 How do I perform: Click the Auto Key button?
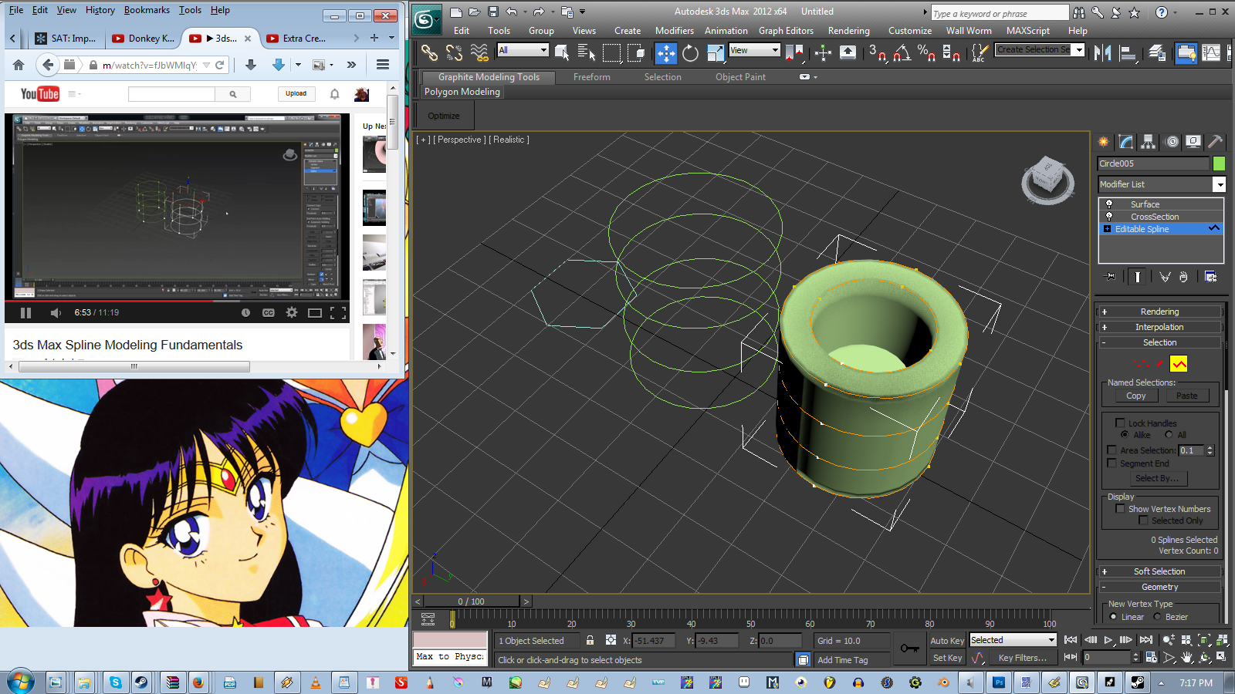(x=946, y=641)
